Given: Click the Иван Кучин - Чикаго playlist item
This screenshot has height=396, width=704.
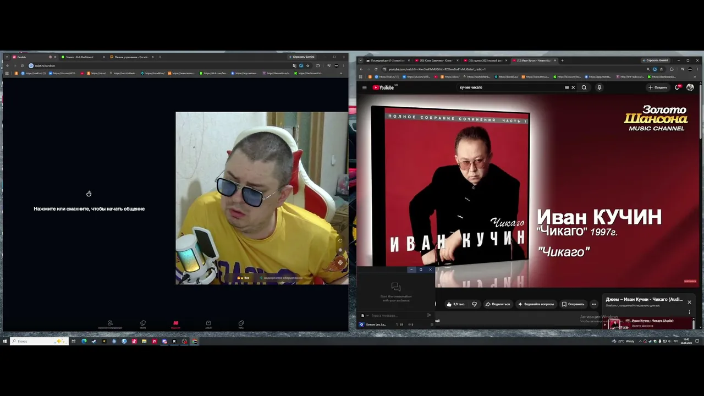Looking at the screenshot, I should 648,323.
